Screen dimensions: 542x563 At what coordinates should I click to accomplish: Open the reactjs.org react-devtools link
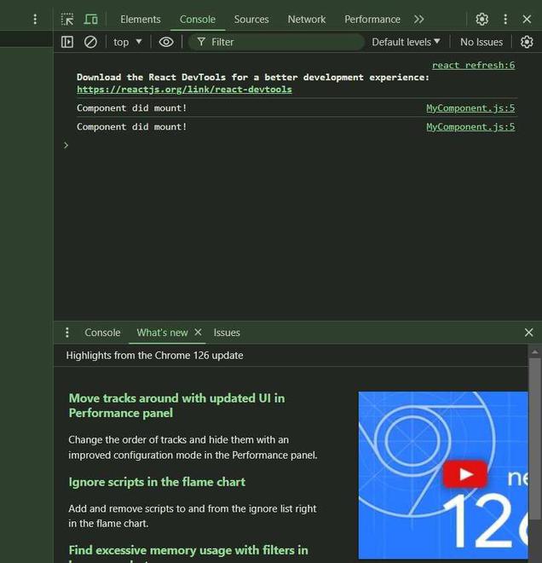[184, 90]
